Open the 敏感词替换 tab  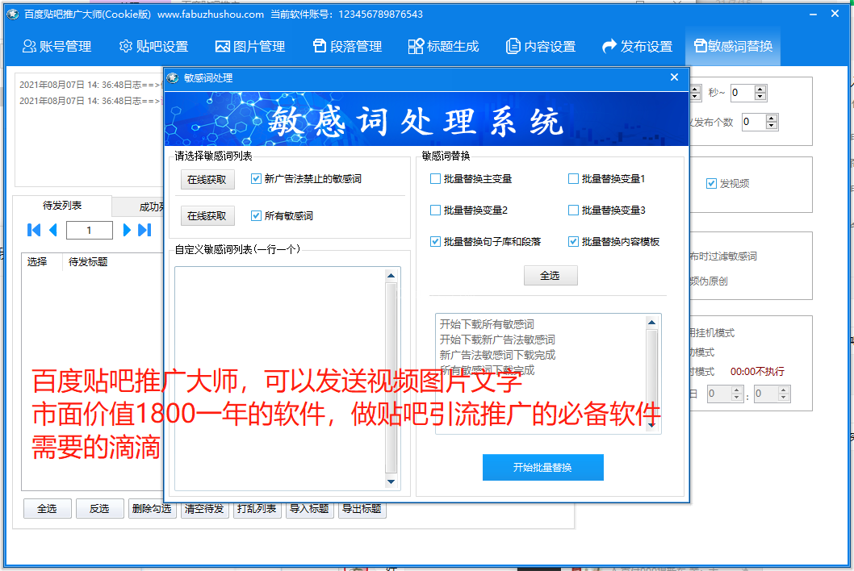[x=733, y=46]
